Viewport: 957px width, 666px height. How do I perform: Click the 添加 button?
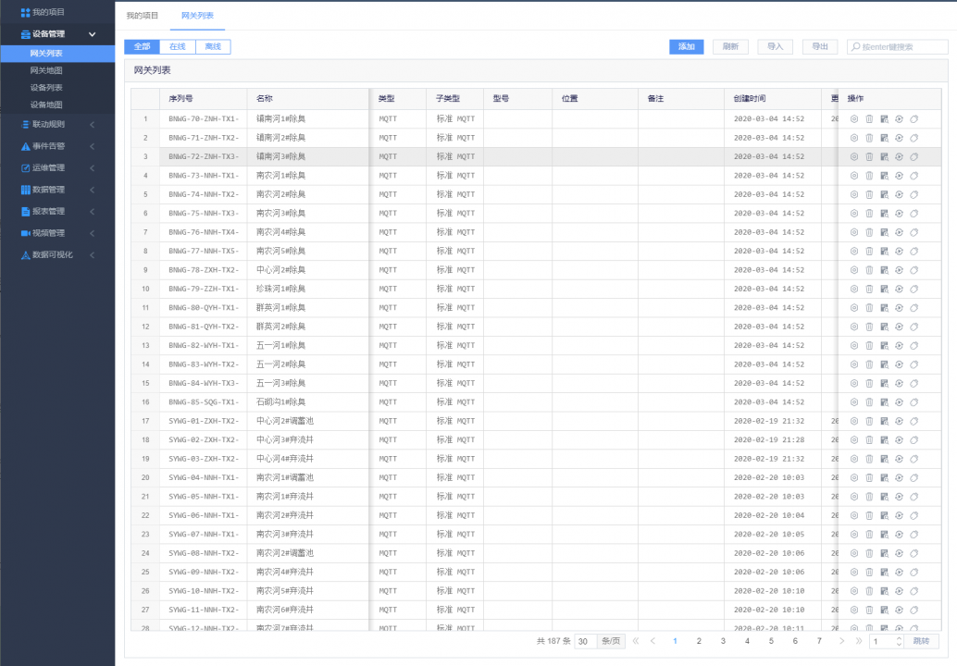click(x=687, y=47)
